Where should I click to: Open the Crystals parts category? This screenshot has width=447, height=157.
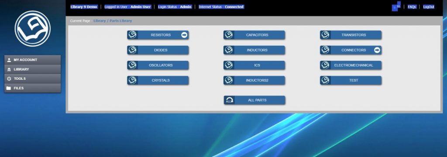pyautogui.click(x=158, y=80)
